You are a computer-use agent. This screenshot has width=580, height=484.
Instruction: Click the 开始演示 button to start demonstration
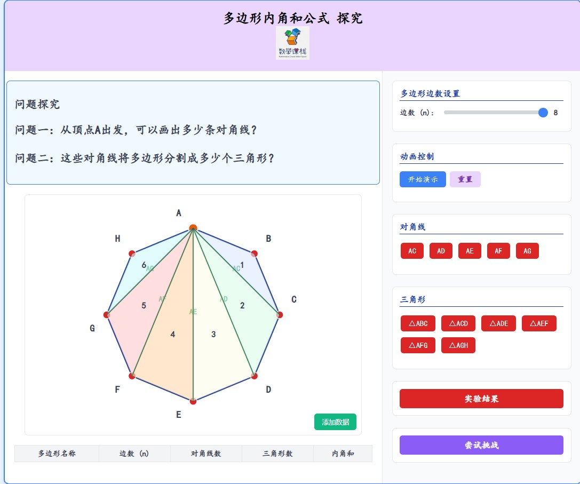coord(423,179)
